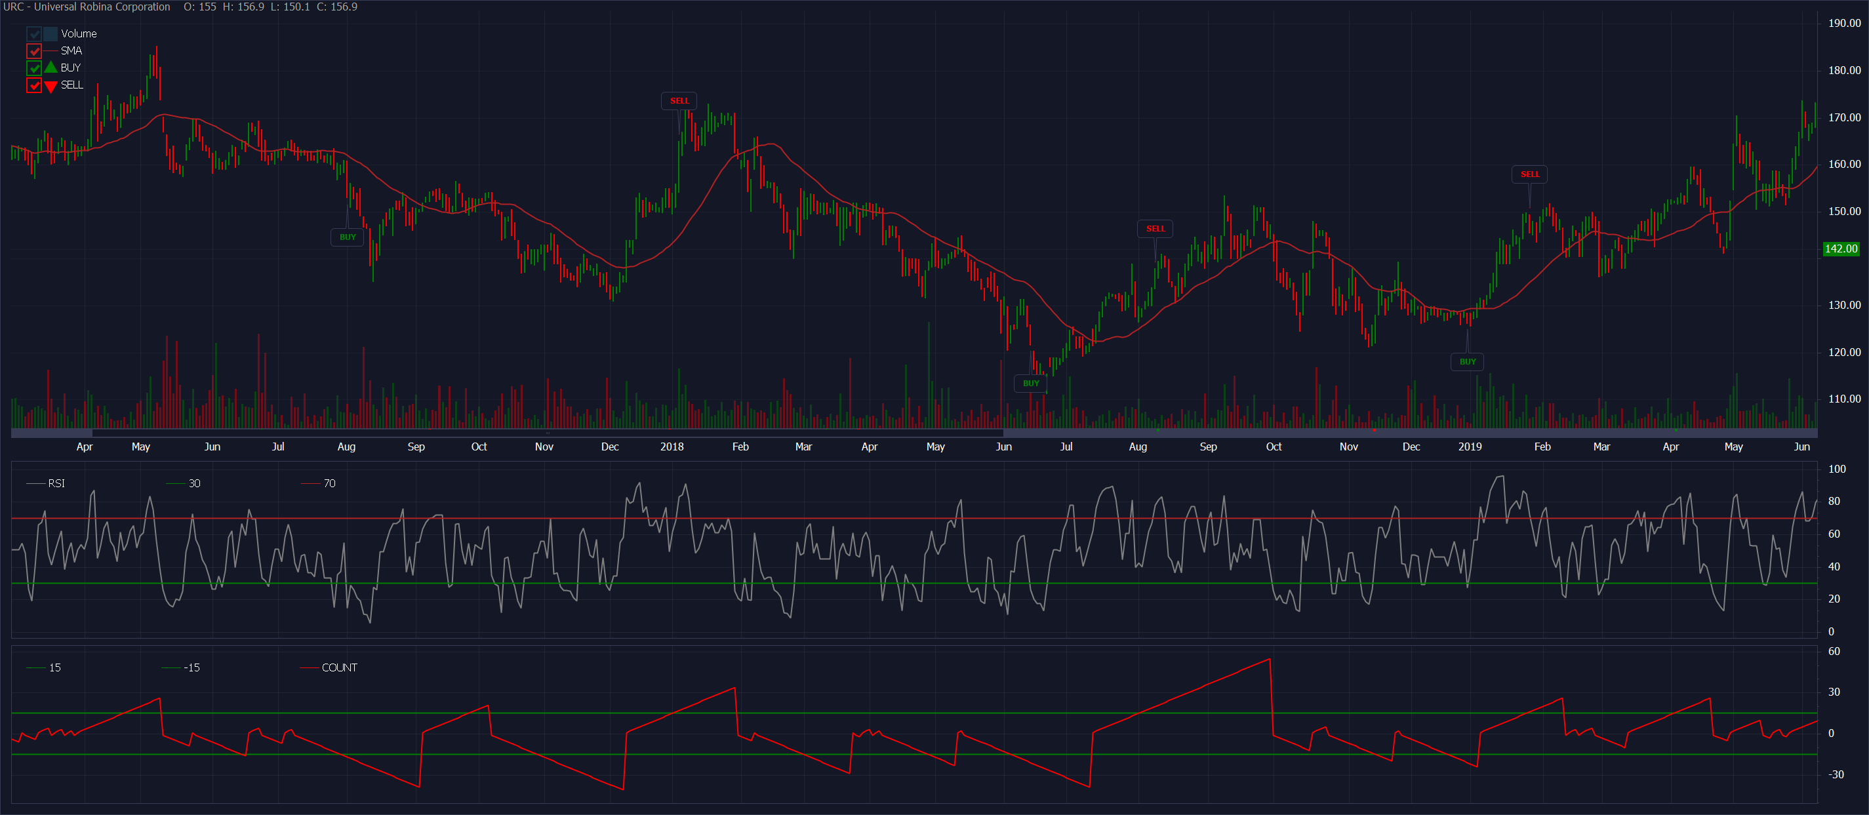Click the COUNT legend entry
Image resolution: width=1869 pixels, height=815 pixels.
click(x=339, y=667)
